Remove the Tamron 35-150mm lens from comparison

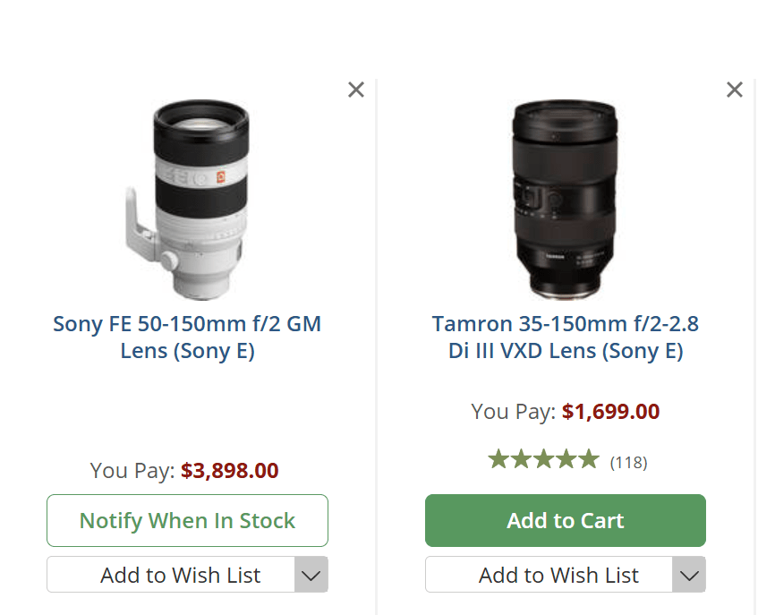[x=735, y=90]
